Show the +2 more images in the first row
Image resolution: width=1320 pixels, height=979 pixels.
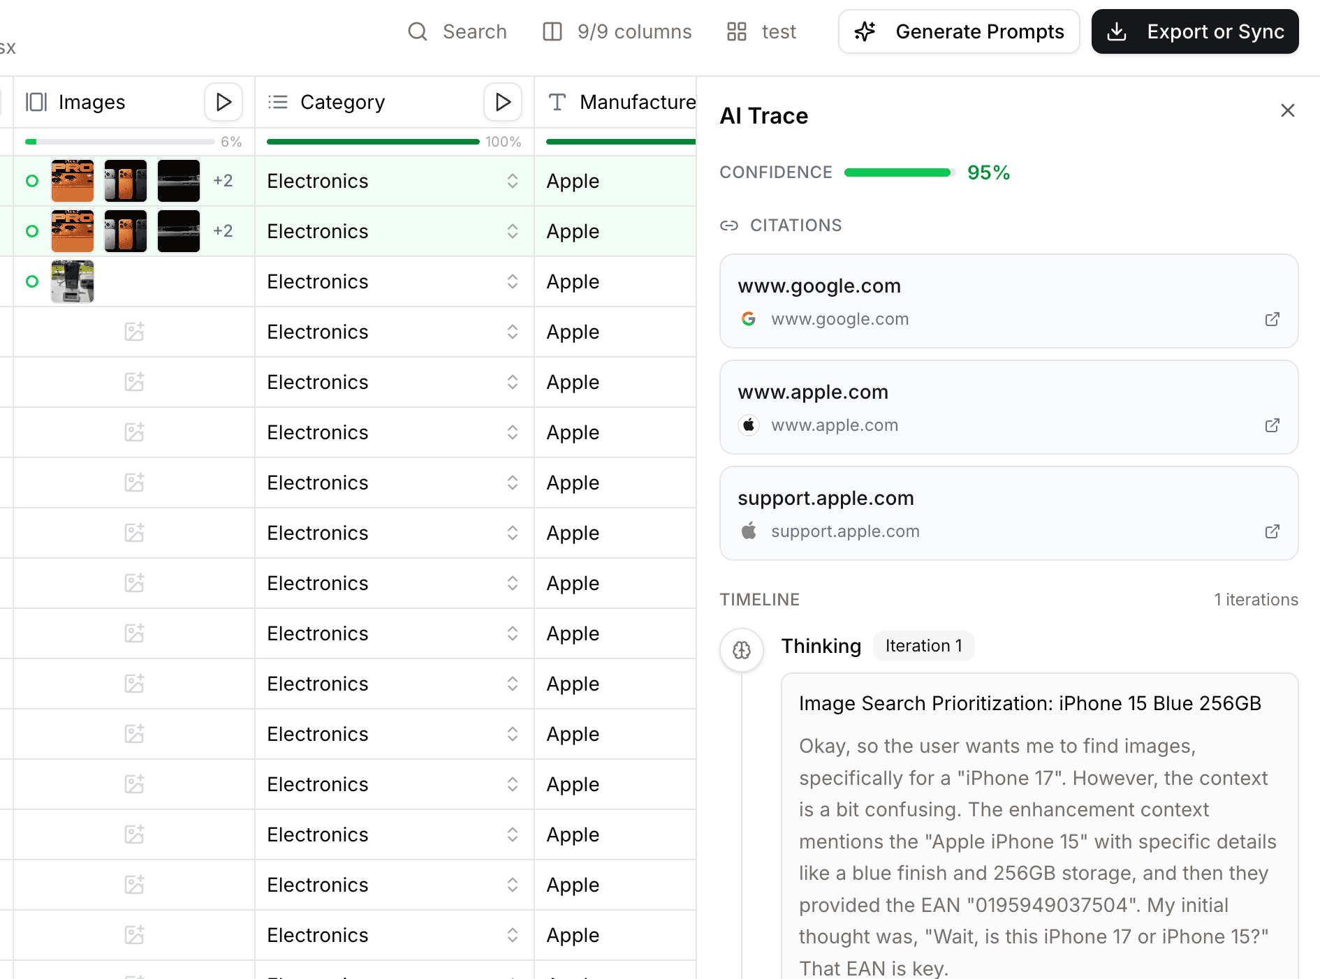[223, 181]
